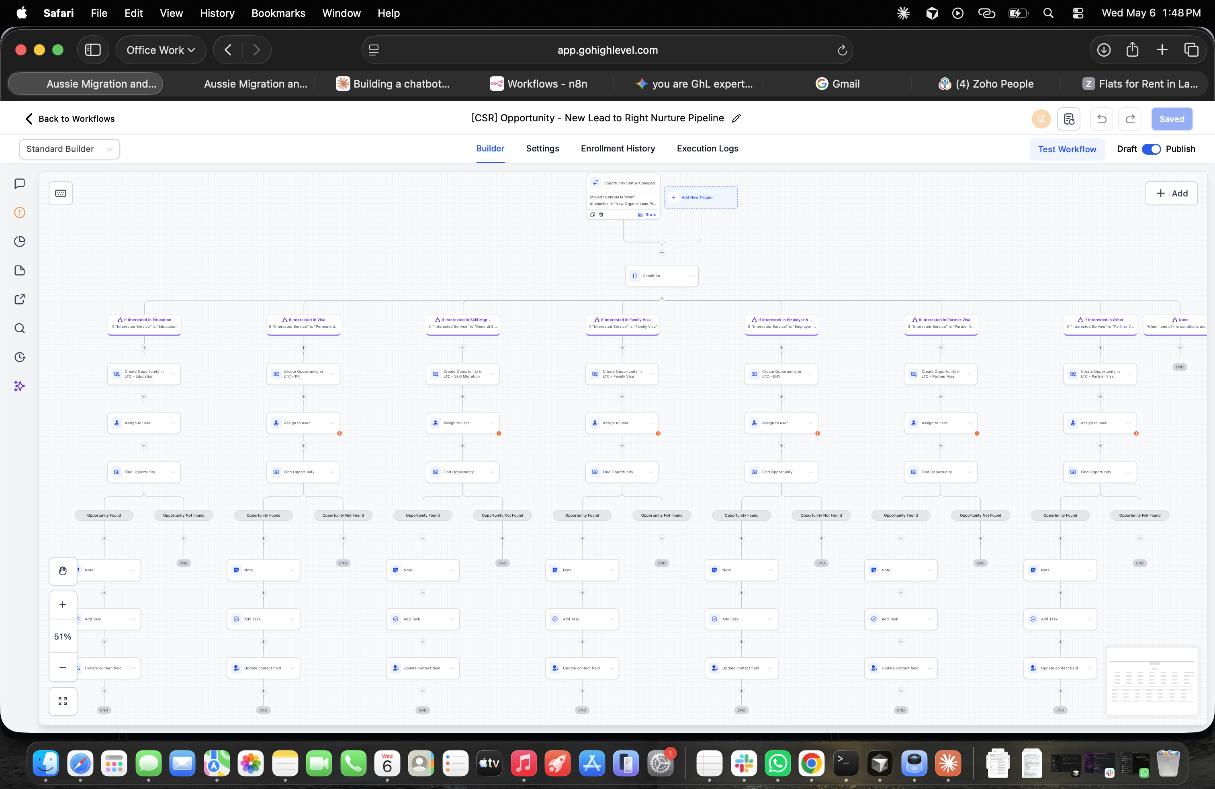Reload the gohighlevel page
This screenshot has width=1215, height=789.
[x=842, y=50]
